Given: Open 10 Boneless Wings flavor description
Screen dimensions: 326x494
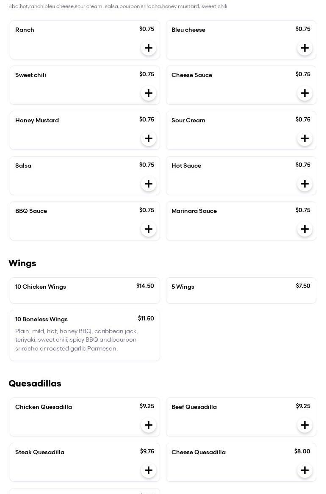Looking at the screenshot, I should (77, 340).
